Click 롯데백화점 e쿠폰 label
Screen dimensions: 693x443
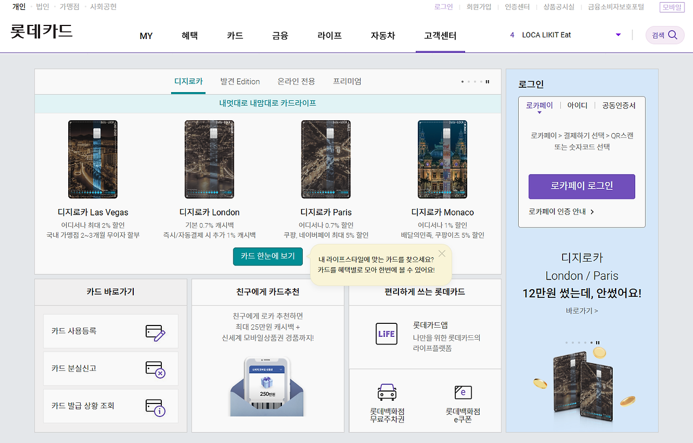[463, 415]
